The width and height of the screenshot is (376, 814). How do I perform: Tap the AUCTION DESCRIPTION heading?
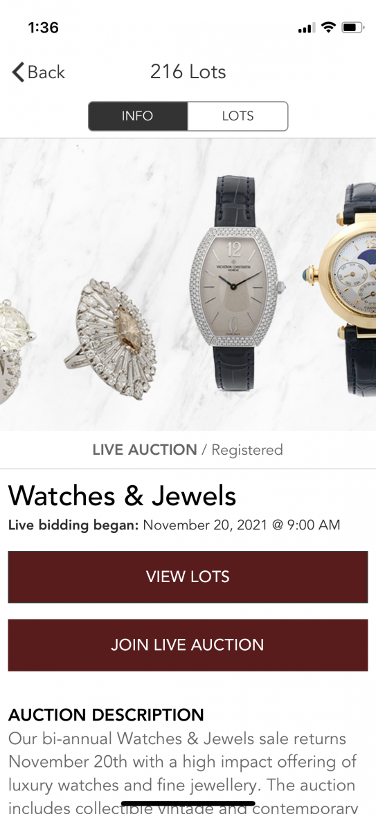(x=106, y=715)
